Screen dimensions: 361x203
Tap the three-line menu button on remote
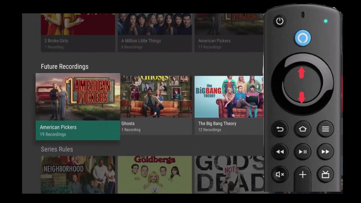pos(325,129)
